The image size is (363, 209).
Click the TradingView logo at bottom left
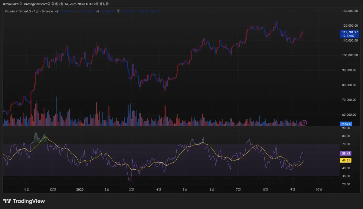point(24,201)
